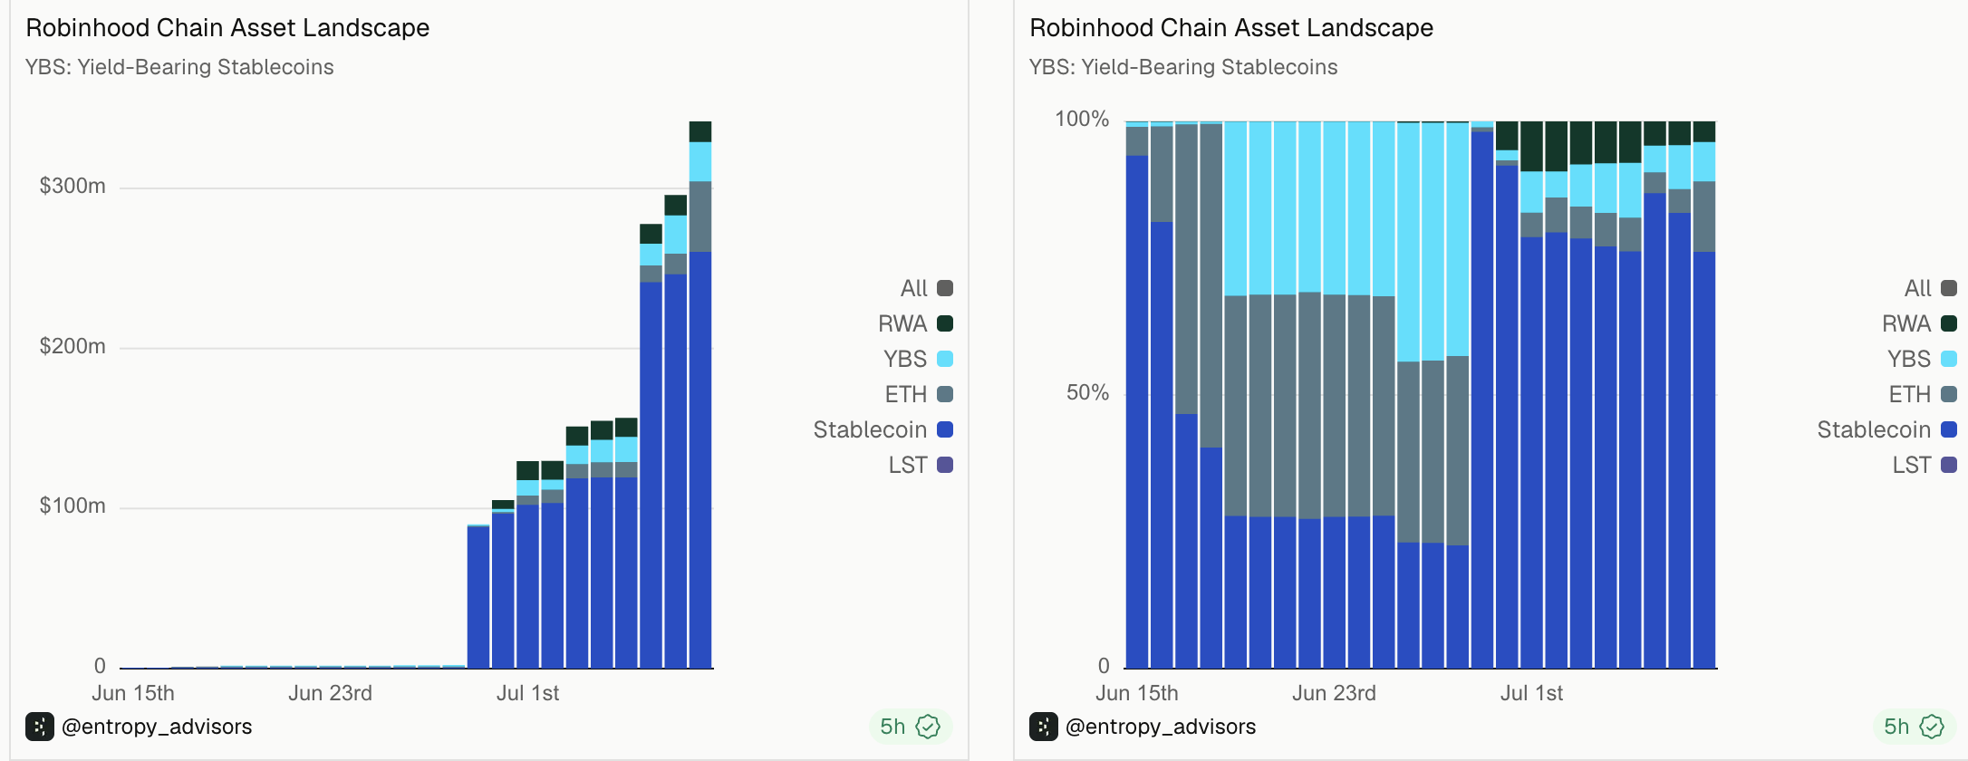Screen dimensions: 1968x761
Task: Click the tallest bar in the left chart
Action: [700, 395]
